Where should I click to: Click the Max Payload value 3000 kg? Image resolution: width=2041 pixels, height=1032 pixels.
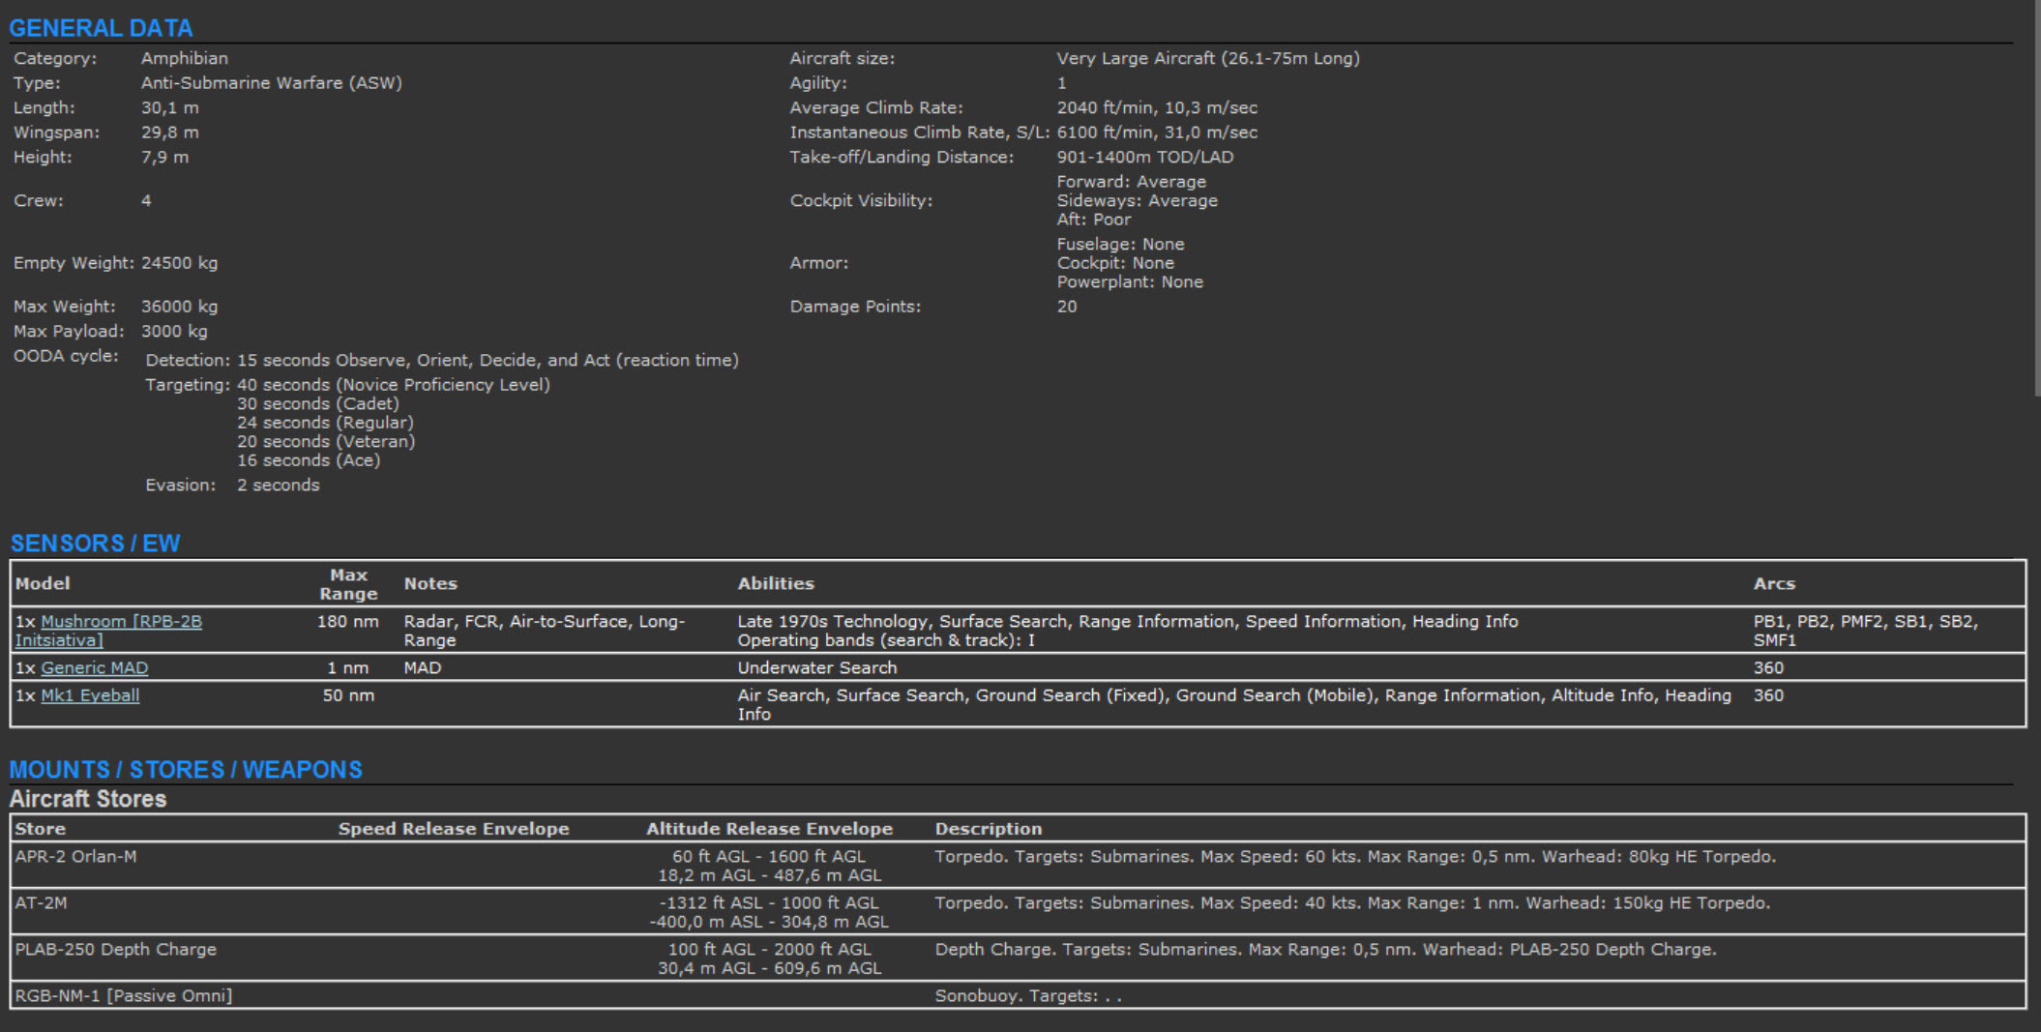pyautogui.click(x=175, y=331)
